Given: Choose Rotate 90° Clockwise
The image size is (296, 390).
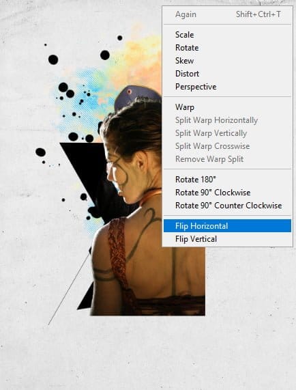Looking at the screenshot, I should (x=227, y=193).
